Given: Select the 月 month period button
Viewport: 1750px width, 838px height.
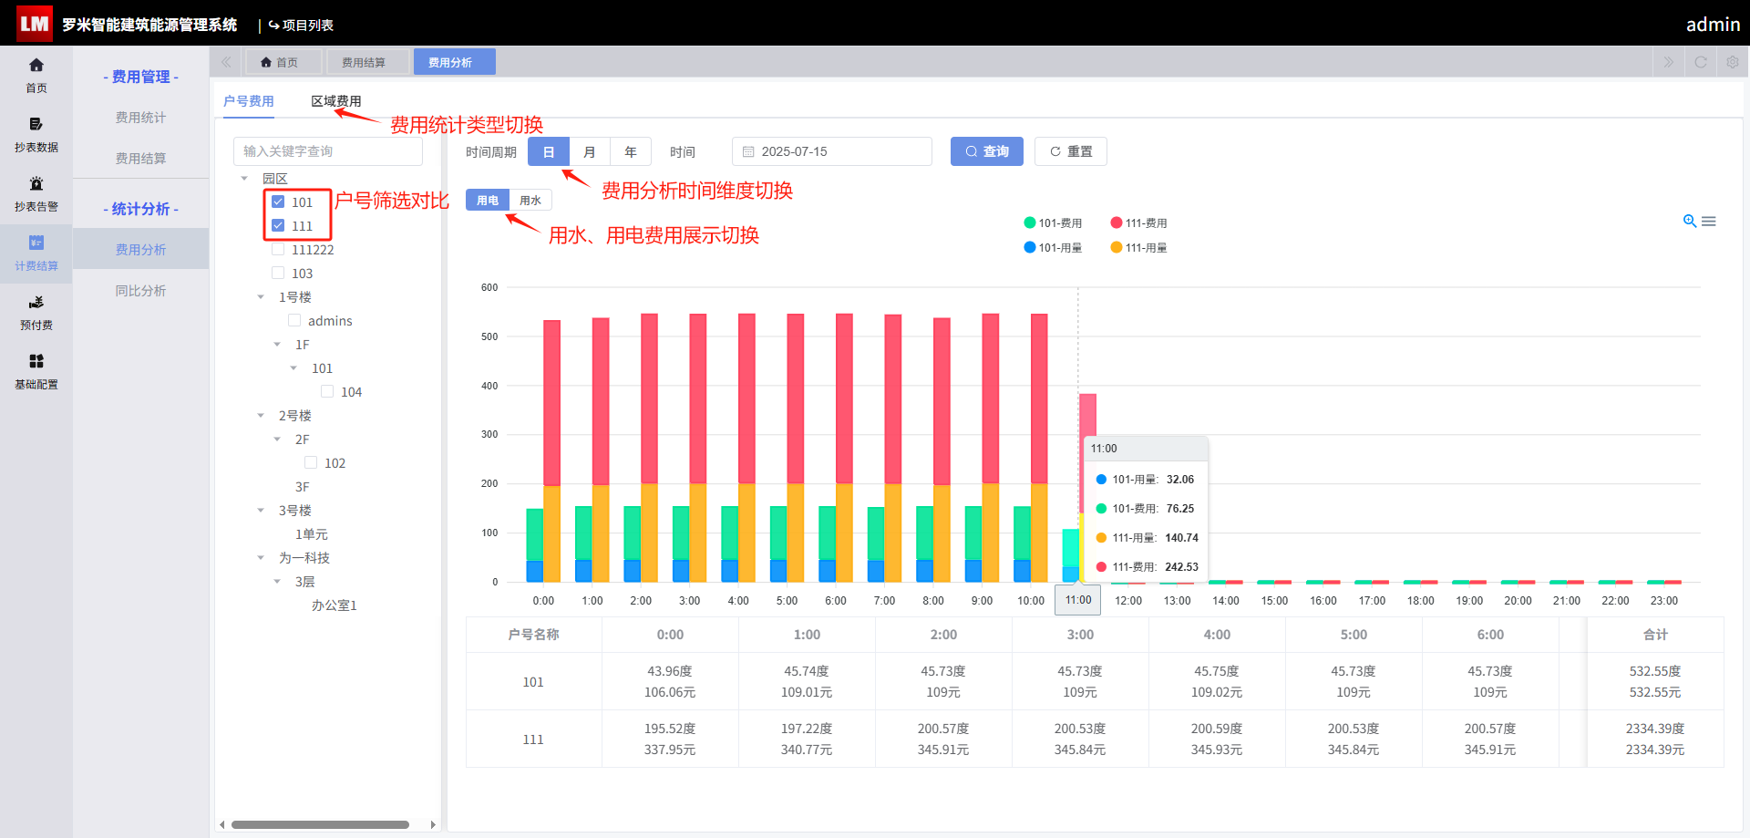Looking at the screenshot, I should pos(590,151).
